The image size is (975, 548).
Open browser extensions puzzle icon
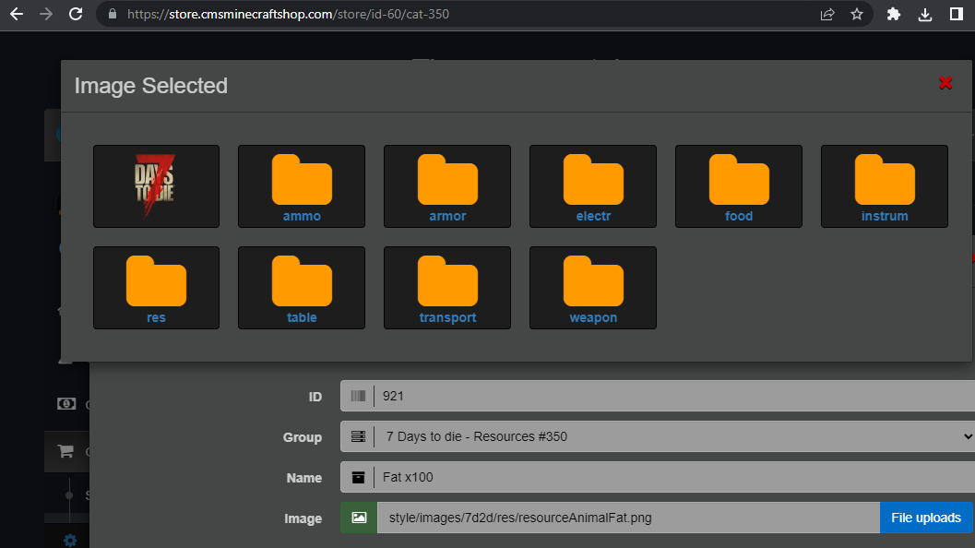(893, 14)
